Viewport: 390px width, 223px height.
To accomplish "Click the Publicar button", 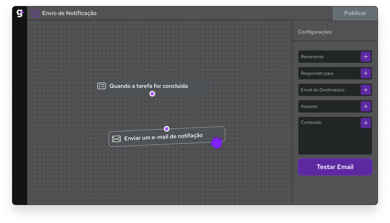I will (x=355, y=13).
